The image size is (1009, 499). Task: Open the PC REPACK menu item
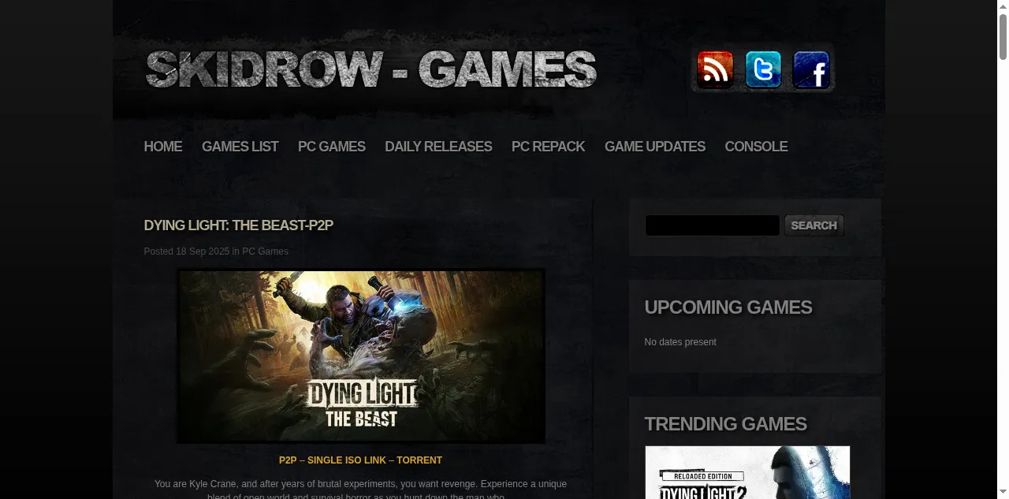coord(548,147)
